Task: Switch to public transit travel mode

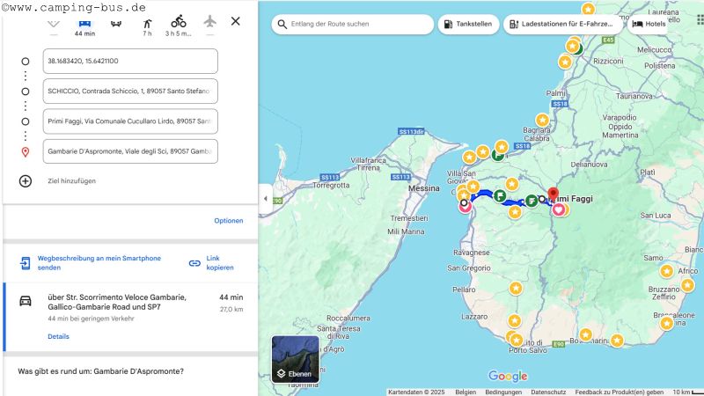Action: 116,24
